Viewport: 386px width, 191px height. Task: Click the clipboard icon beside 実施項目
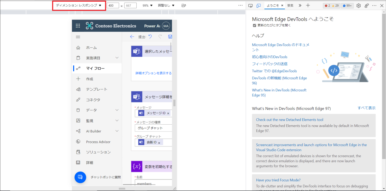[78, 58]
